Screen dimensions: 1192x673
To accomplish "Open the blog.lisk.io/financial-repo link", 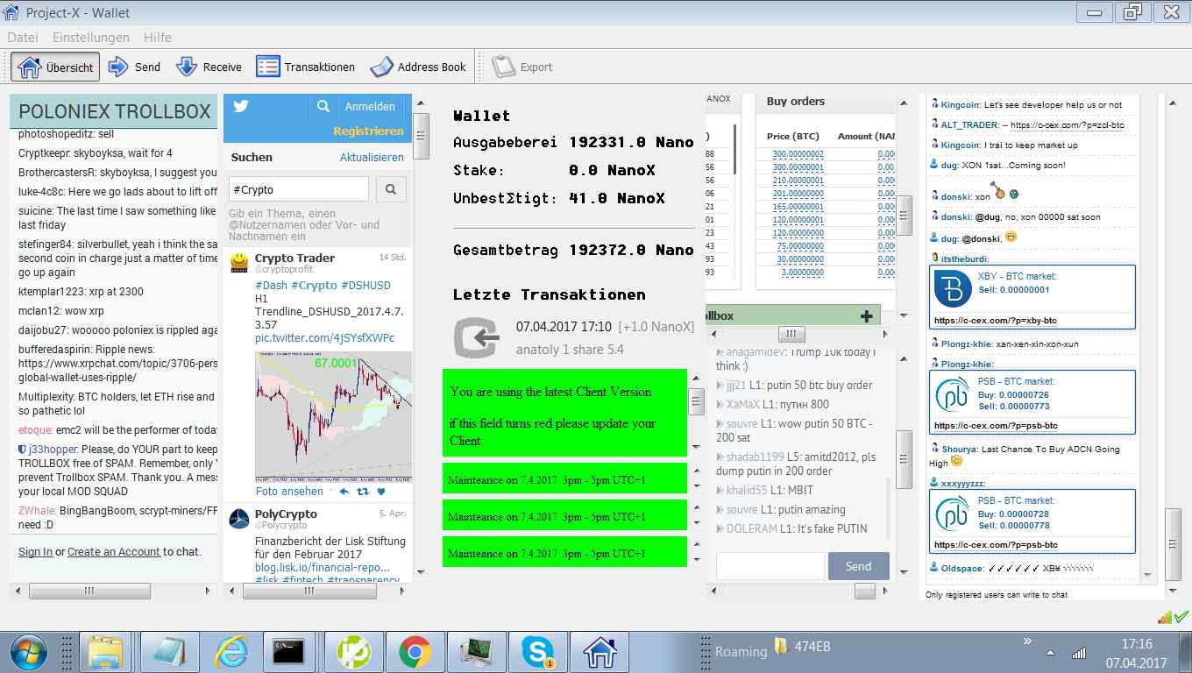I will pos(321,568).
